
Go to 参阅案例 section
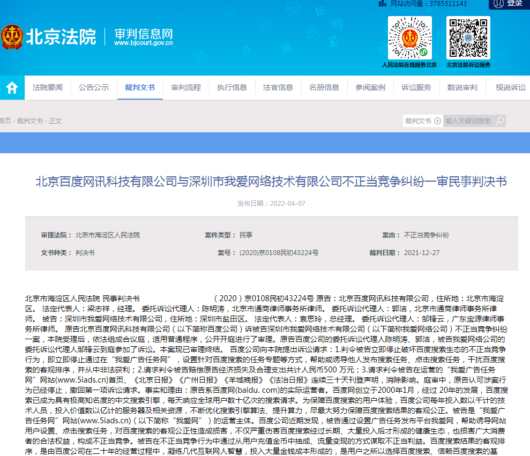pos(370,87)
